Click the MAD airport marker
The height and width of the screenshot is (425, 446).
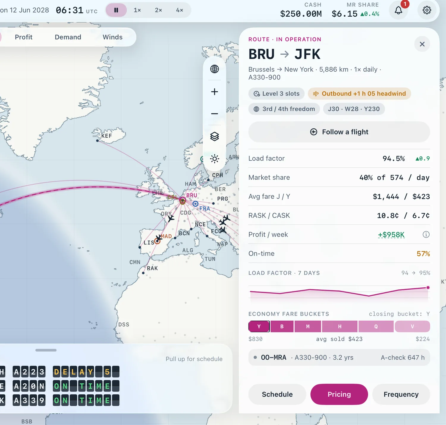point(157,241)
